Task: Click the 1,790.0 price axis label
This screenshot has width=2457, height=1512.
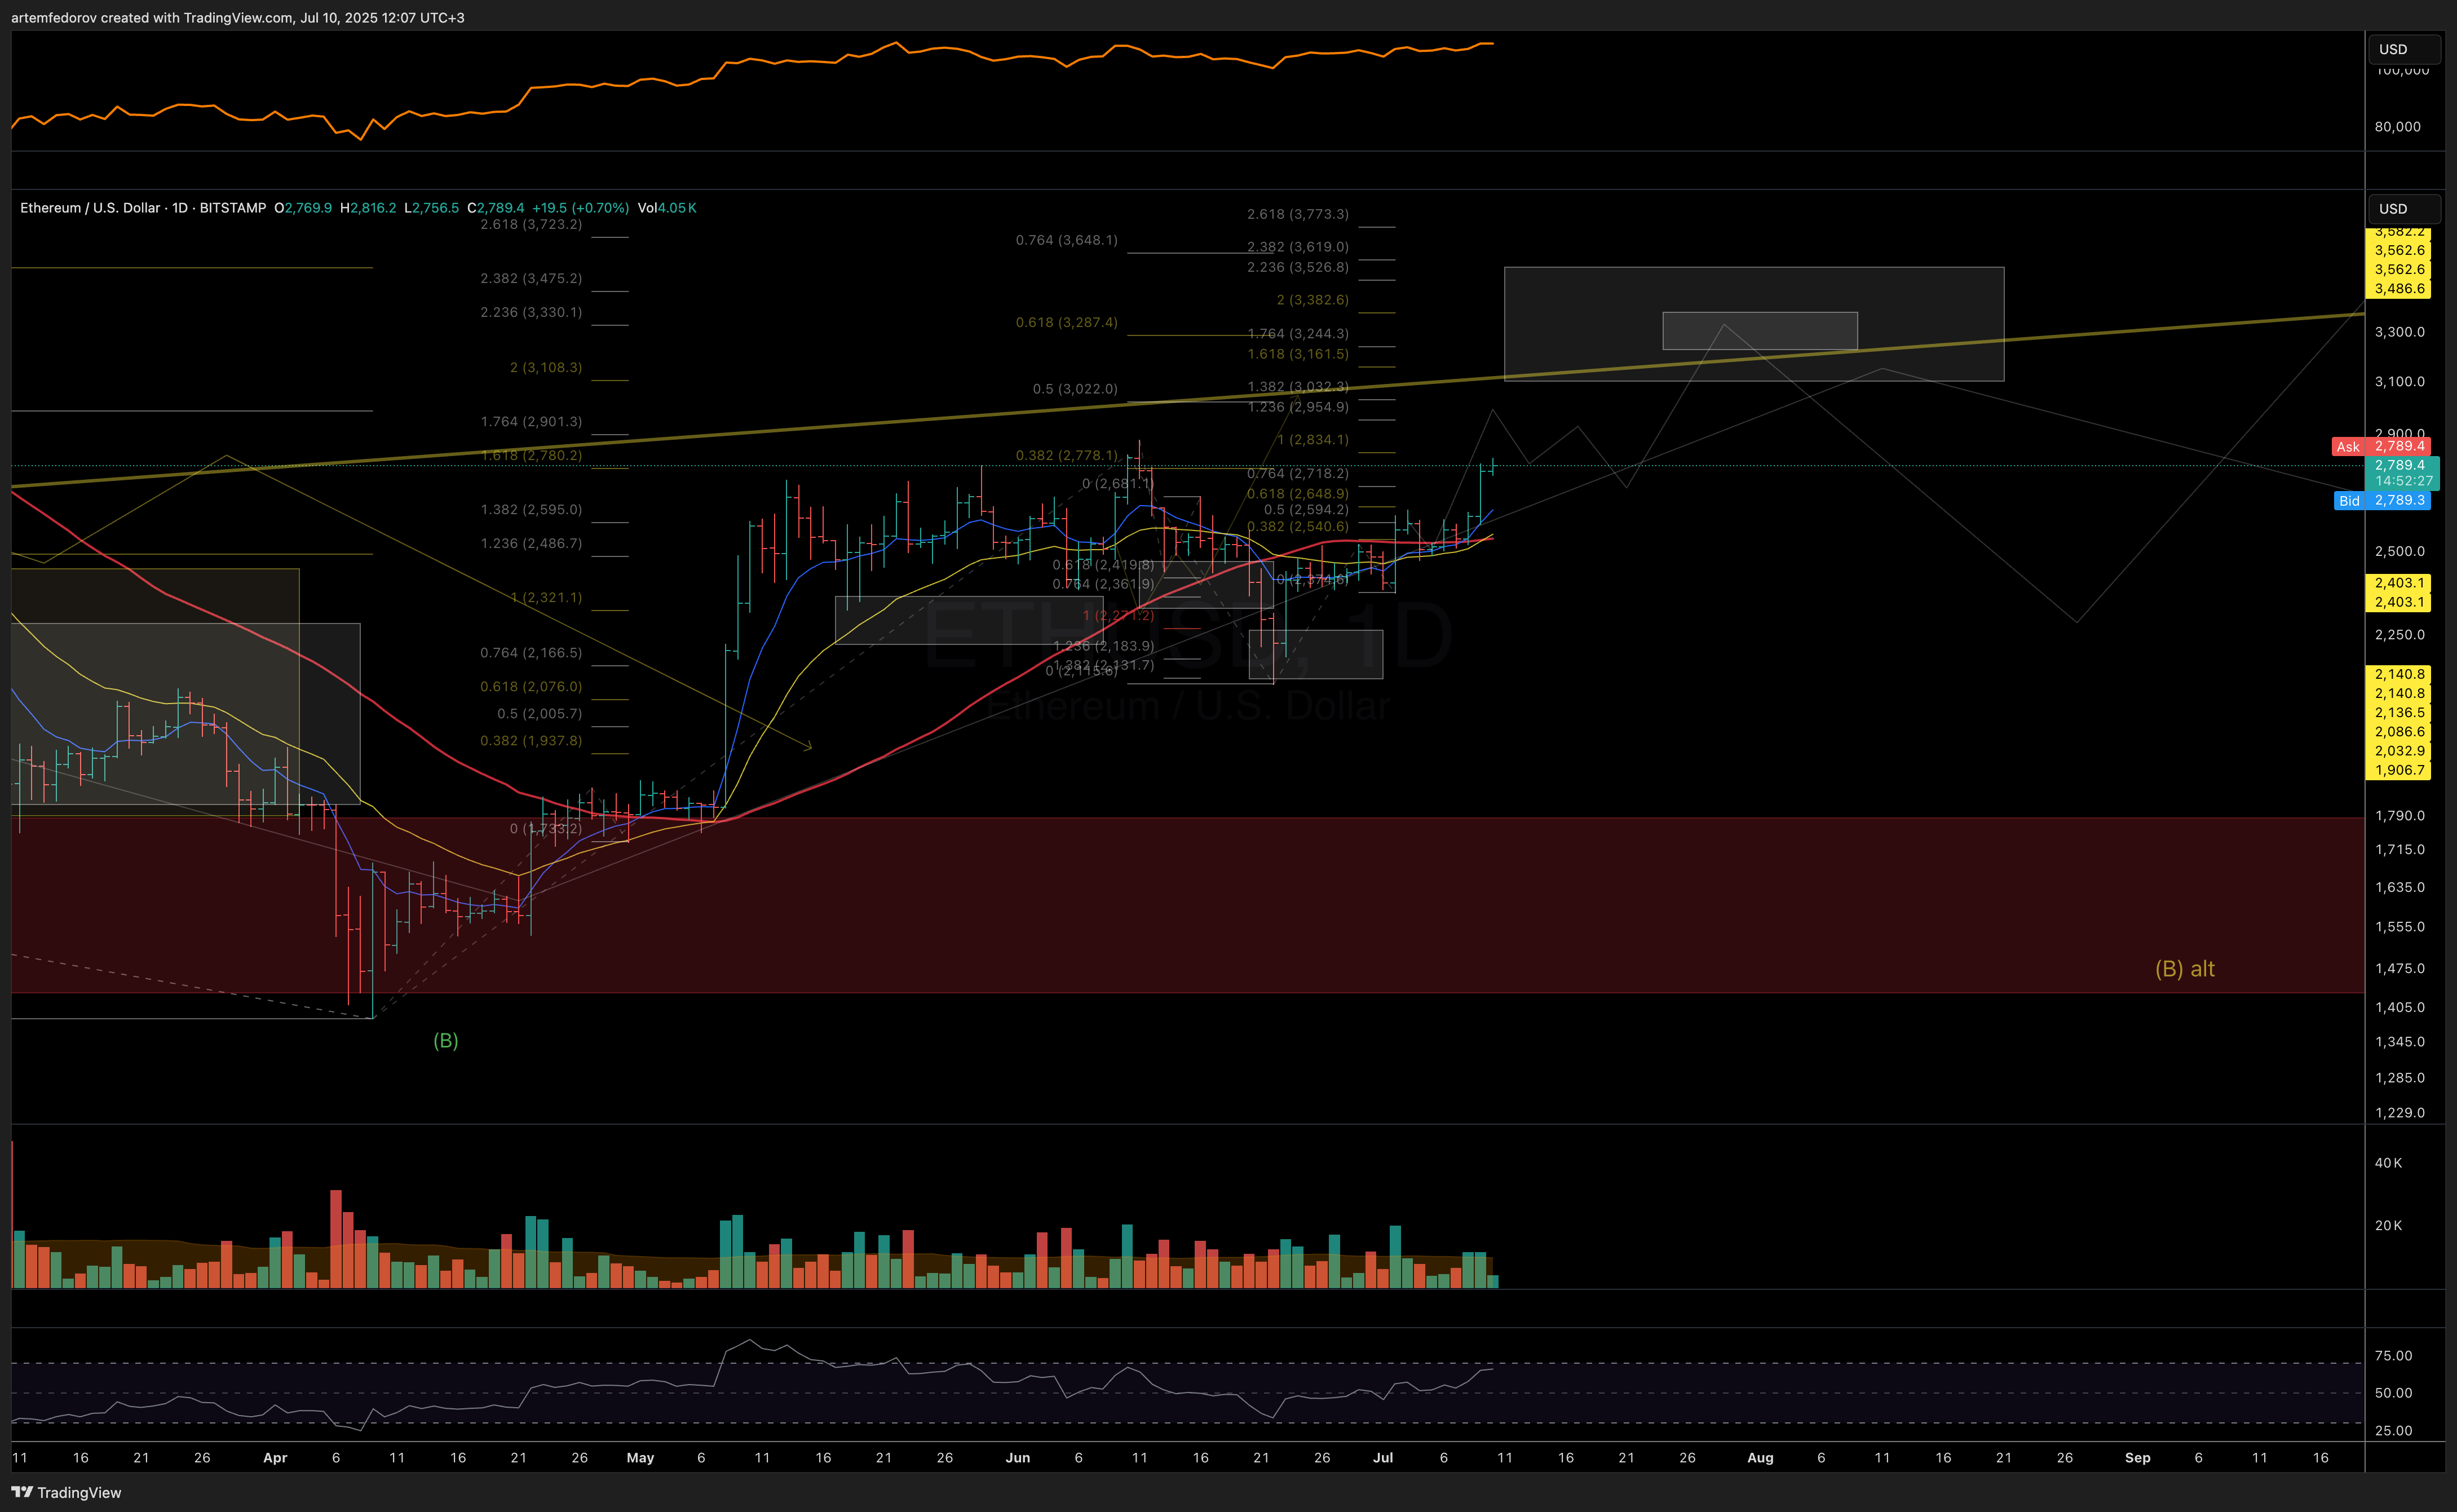Action: click(x=2399, y=816)
